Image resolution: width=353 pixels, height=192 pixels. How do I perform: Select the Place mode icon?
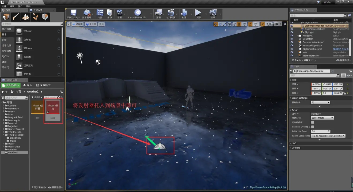[6, 17]
